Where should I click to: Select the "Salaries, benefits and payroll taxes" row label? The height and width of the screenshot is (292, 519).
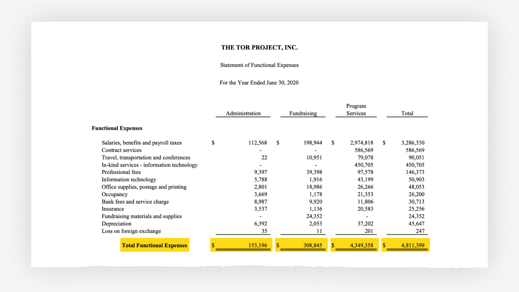click(x=142, y=143)
